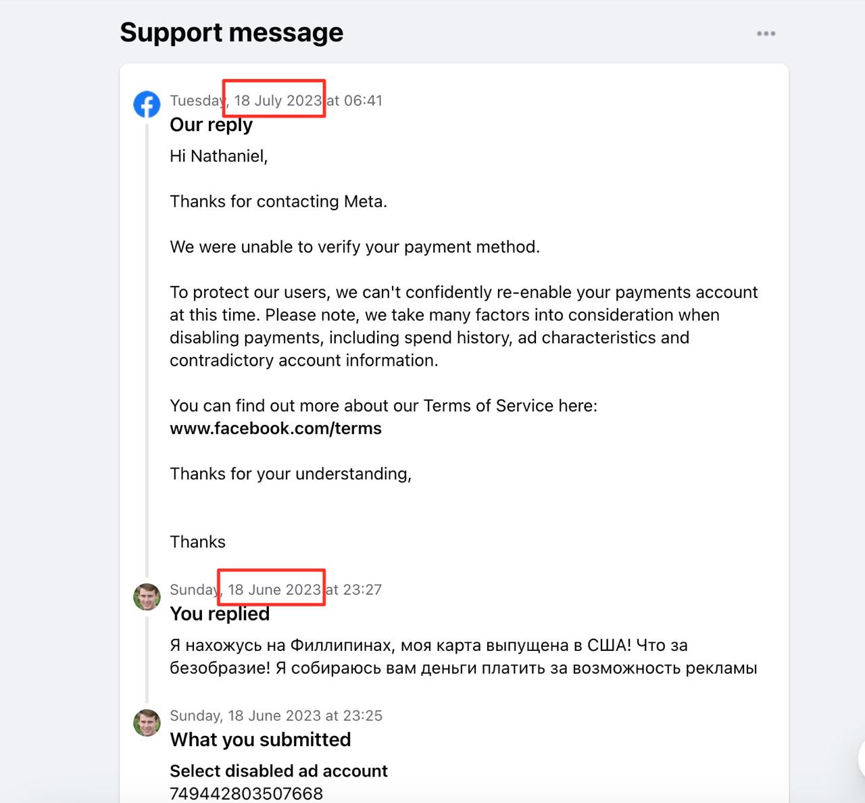Click the Thanks for contacting Meta line
The height and width of the screenshot is (803, 865).
coord(278,201)
